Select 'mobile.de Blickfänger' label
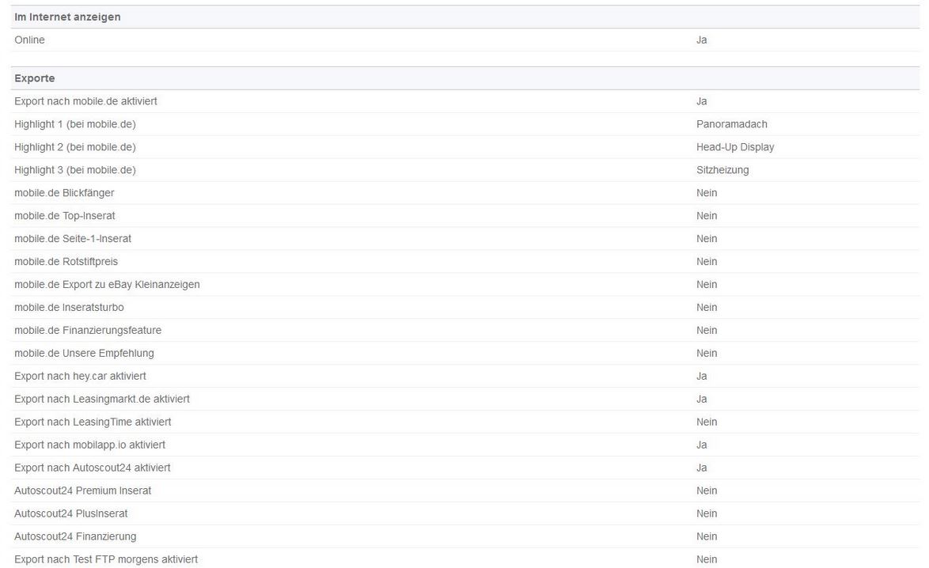Image resolution: width=929 pixels, height=568 pixels. 65,193
